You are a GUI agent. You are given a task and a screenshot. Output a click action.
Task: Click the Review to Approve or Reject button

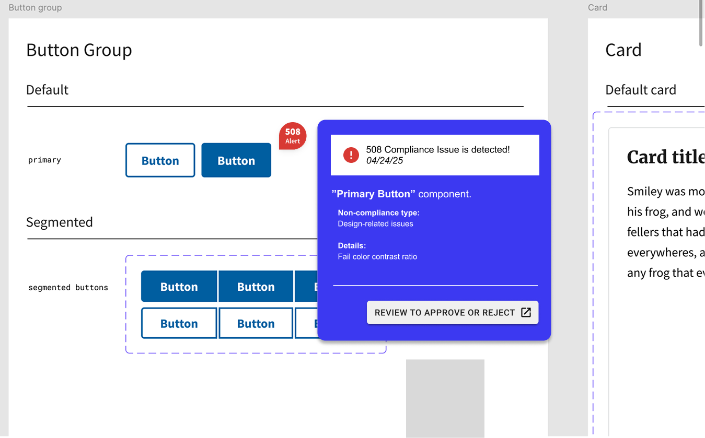tap(453, 313)
